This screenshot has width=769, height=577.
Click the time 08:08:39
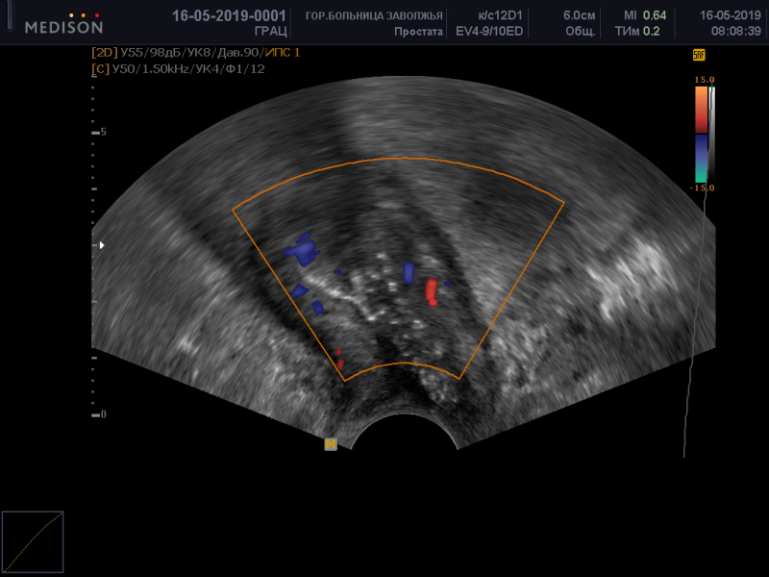(x=736, y=32)
